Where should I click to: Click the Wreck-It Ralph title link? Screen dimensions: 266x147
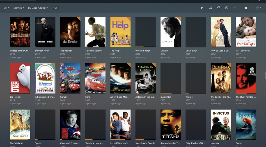(x=143, y=50)
